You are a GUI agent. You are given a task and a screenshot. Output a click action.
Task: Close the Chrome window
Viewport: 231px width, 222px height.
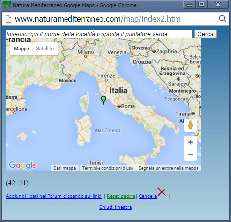click(218, 5)
